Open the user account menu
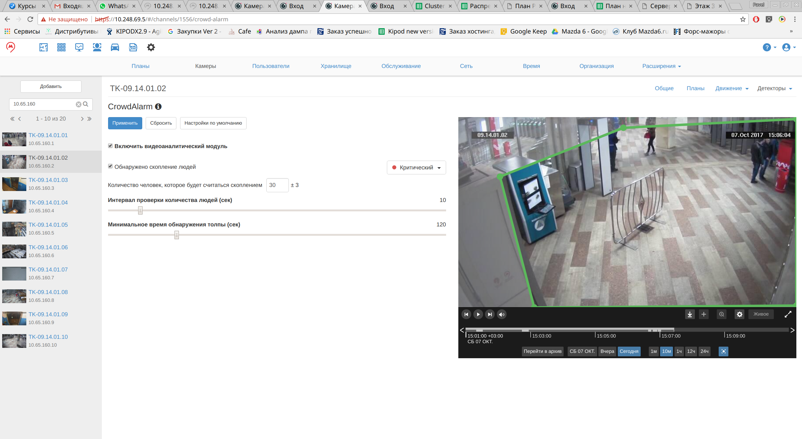The image size is (802, 439). pos(789,47)
